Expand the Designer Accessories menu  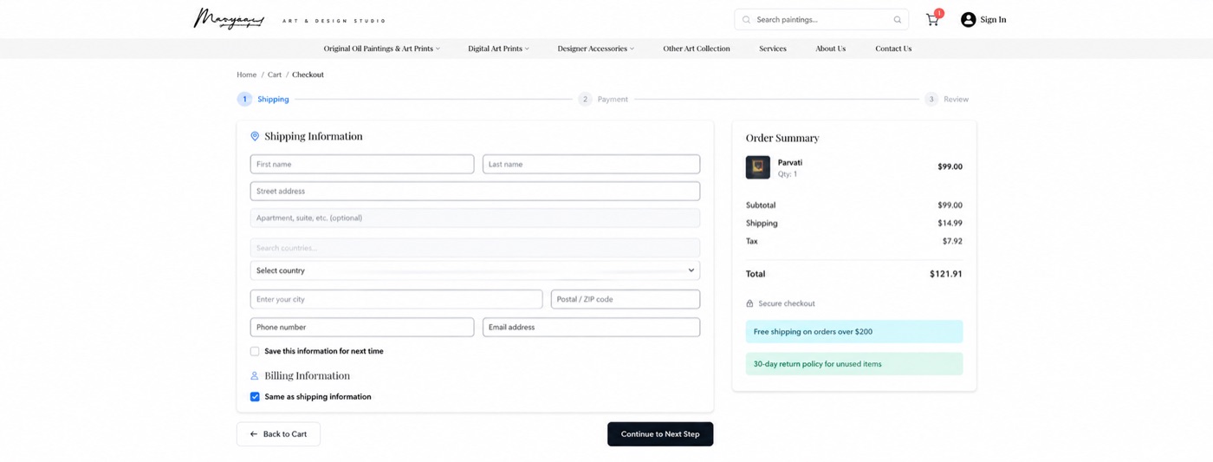pos(596,49)
